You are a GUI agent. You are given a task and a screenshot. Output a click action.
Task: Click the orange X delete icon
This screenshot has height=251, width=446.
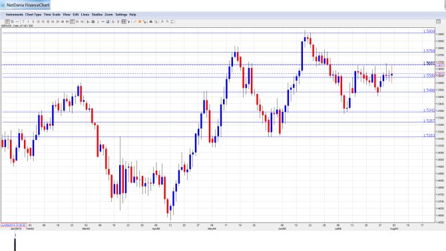pos(140,21)
